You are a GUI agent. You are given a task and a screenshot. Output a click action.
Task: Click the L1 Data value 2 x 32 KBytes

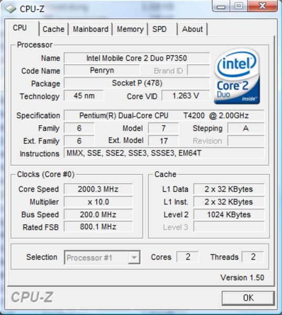tap(229, 189)
